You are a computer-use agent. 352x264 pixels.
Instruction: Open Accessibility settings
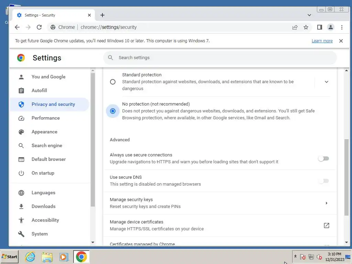[49, 220]
